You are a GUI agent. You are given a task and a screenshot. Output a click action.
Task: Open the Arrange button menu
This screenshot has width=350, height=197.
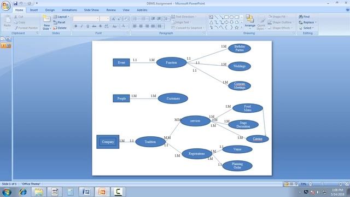coord(250,22)
